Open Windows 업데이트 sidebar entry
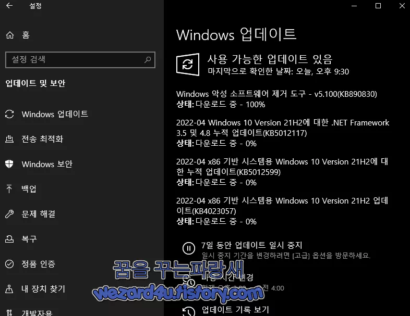The width and height of the screenshot is (410, 316). [55, 114]
